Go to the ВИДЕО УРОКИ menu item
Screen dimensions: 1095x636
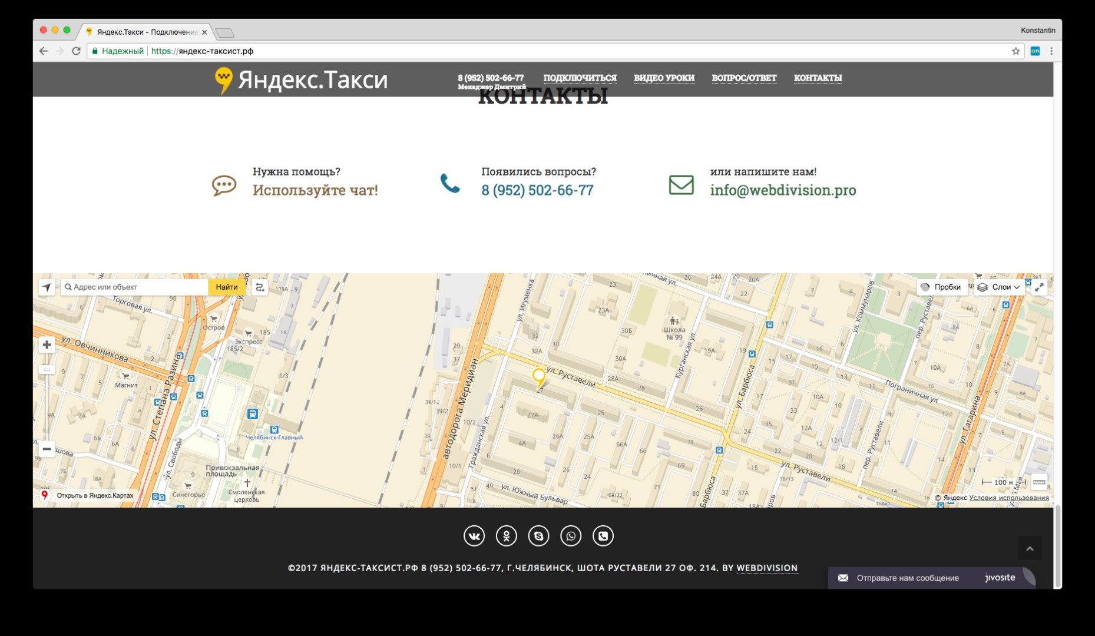tap(664, 78)
